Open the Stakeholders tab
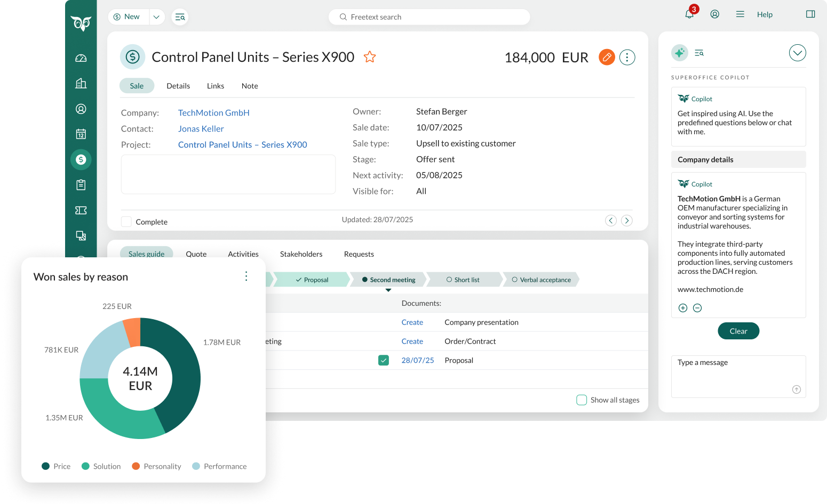The image size is (827, 504). click(x=301, y=254)
